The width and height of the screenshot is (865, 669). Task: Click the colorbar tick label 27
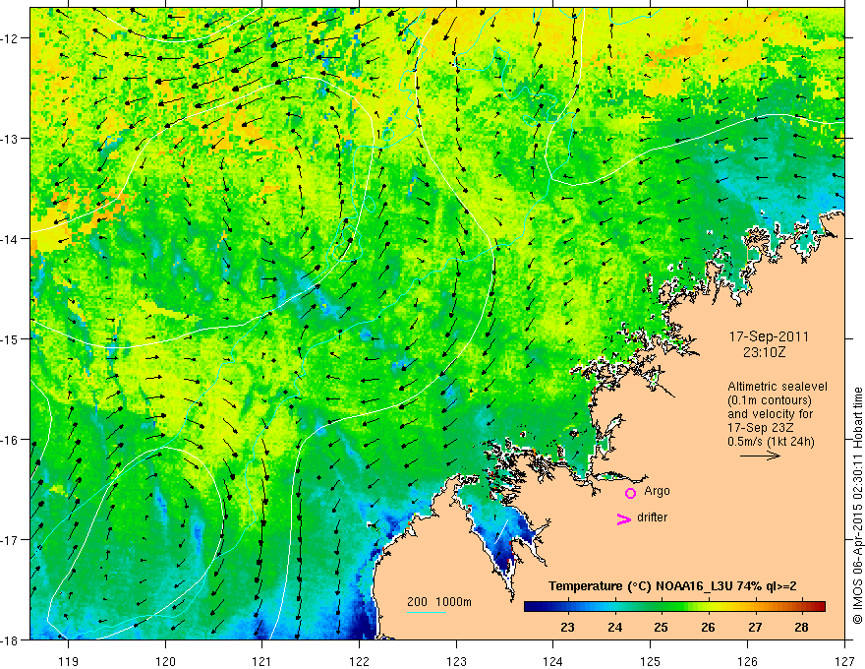point(755,627)
